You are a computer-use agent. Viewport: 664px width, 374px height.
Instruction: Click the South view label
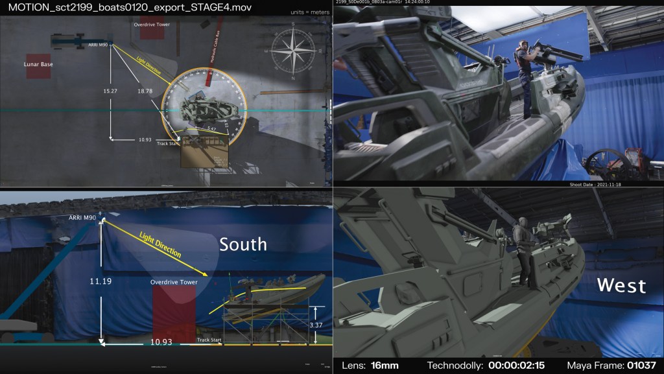click(243, 244)
